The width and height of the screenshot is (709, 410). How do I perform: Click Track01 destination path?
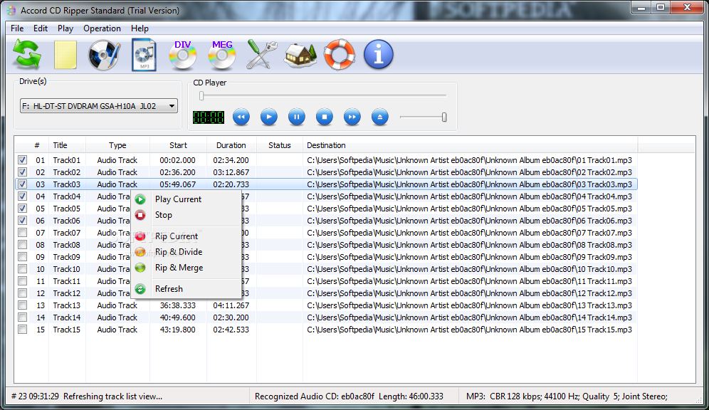pyautogui.click(x=469, y=160)
